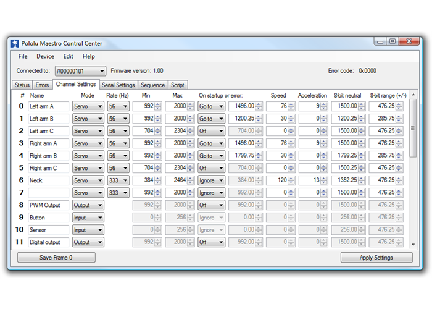Adjust Acceleration stepper for Right arm A
The width and height of the screenshot is (432, 309).
coord(325,143)
